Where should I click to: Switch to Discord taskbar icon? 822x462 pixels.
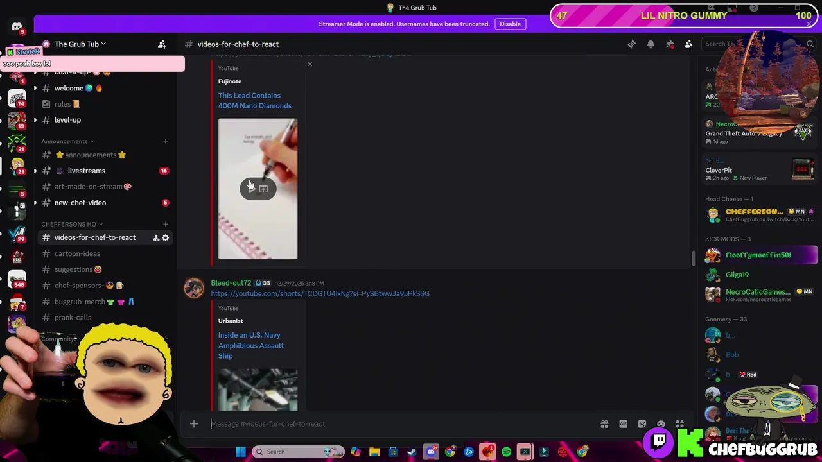pos(431,452)
